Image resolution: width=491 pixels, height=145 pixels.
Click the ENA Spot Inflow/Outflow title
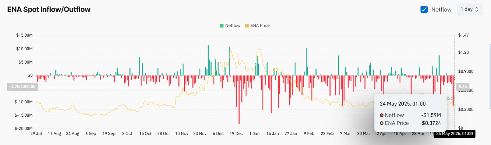click(49, 9)
